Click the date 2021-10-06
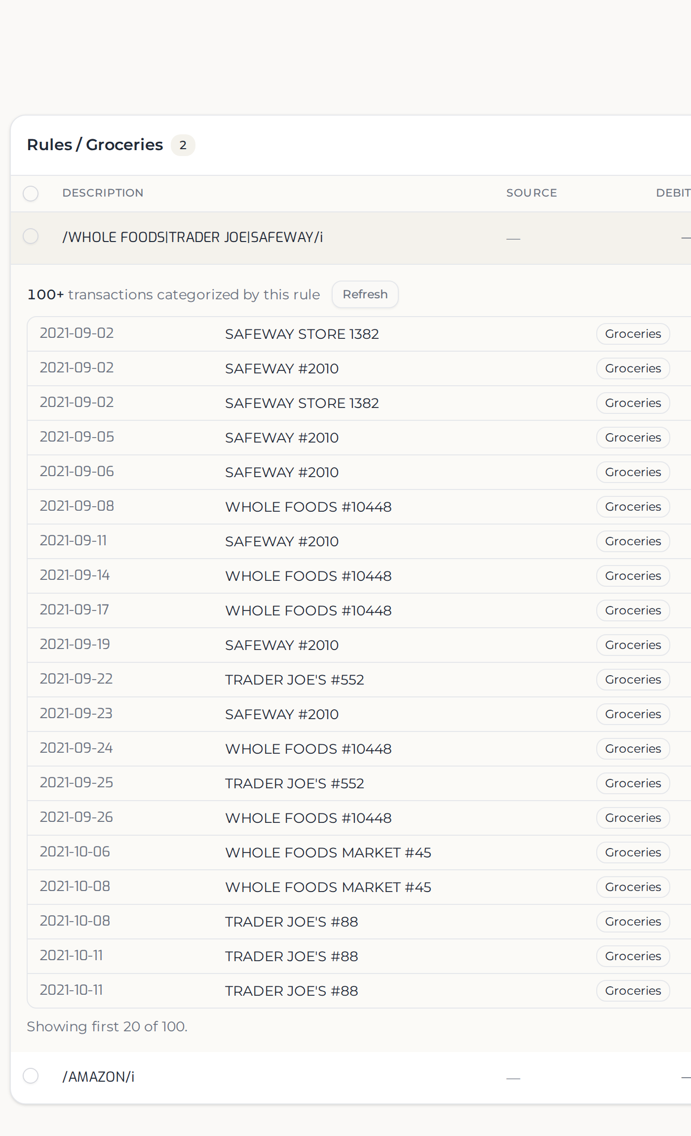The image size is (691, 1136). (x=75, y=852)
